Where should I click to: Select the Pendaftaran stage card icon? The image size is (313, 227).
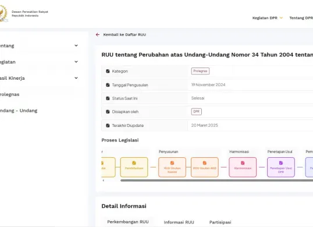pos(134,163)
